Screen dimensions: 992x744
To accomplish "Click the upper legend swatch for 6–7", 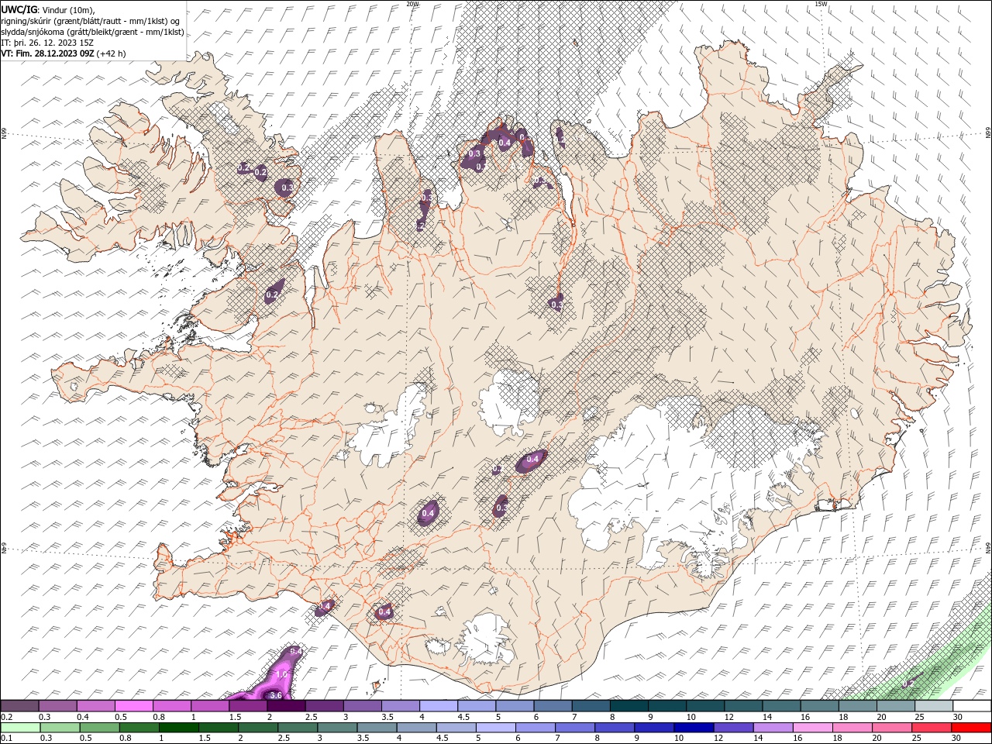I will pyautogui.click(x=553, y=706).
